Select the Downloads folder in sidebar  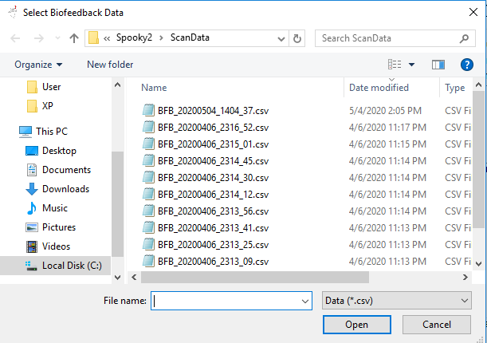pyautogui.click(x=65, y=189)
